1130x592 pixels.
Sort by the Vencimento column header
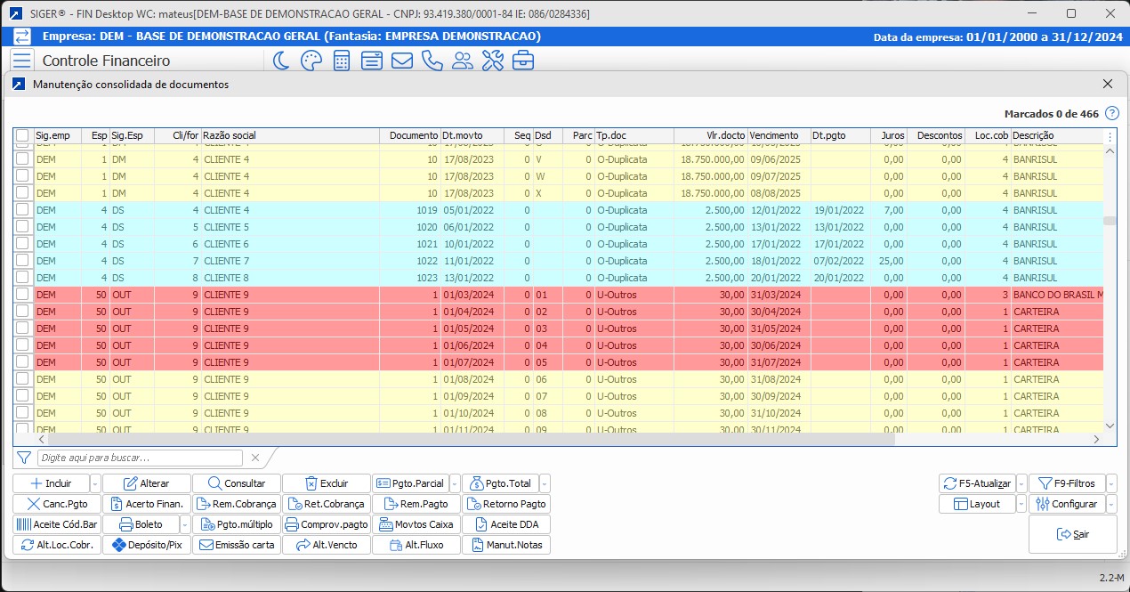pos(778,135)
